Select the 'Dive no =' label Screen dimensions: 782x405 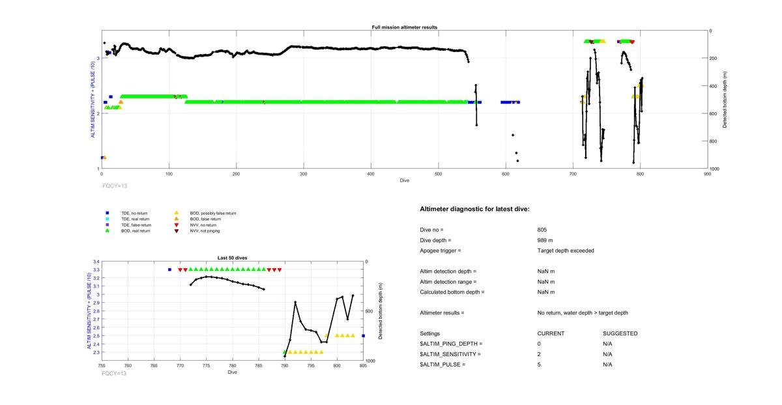tap(432, 230)
